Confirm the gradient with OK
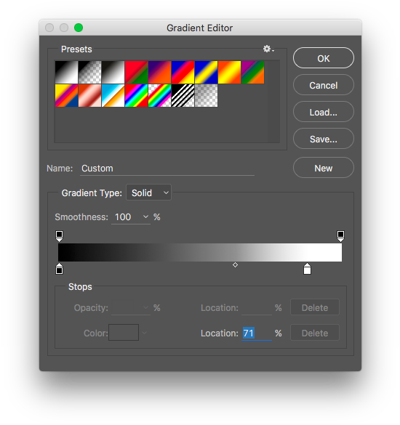 (324, 58)
